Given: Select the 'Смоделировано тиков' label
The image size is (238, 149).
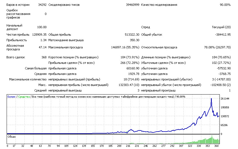Looking at the screenshot, I should 64,5.
